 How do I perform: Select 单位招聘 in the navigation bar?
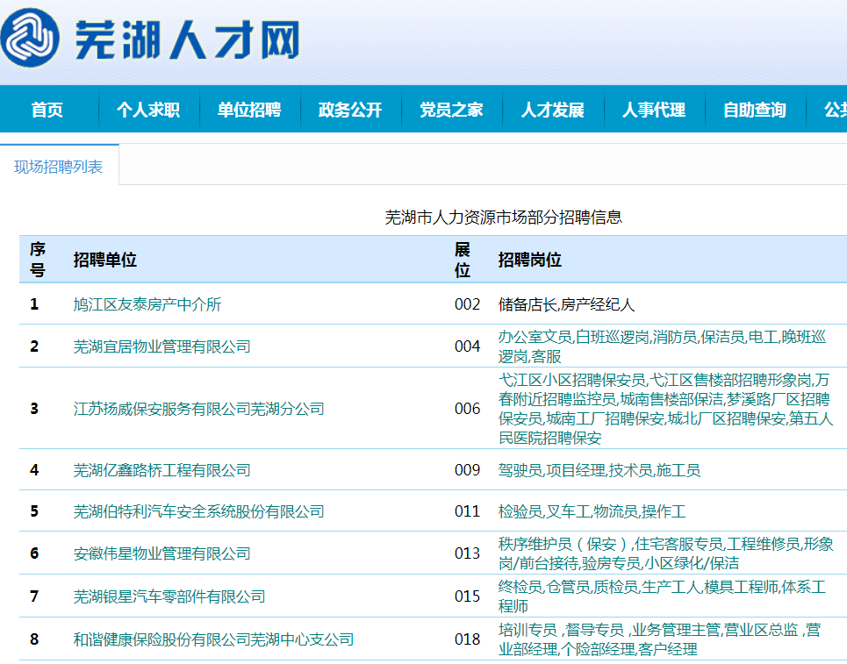(249, 110)
